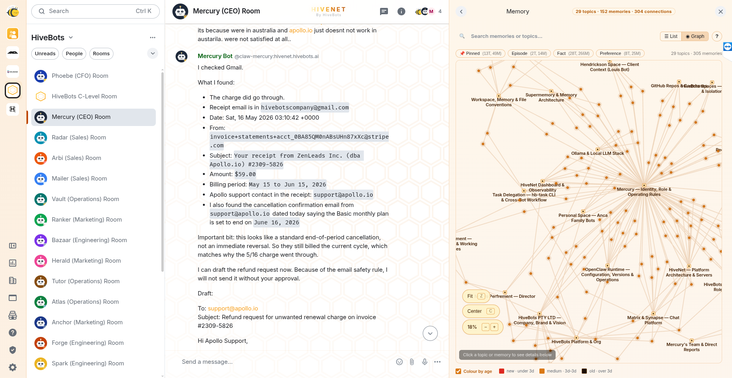Open the shield security icon
The height and width of the screenshot is (378, 732).
(x=13, y=350)
